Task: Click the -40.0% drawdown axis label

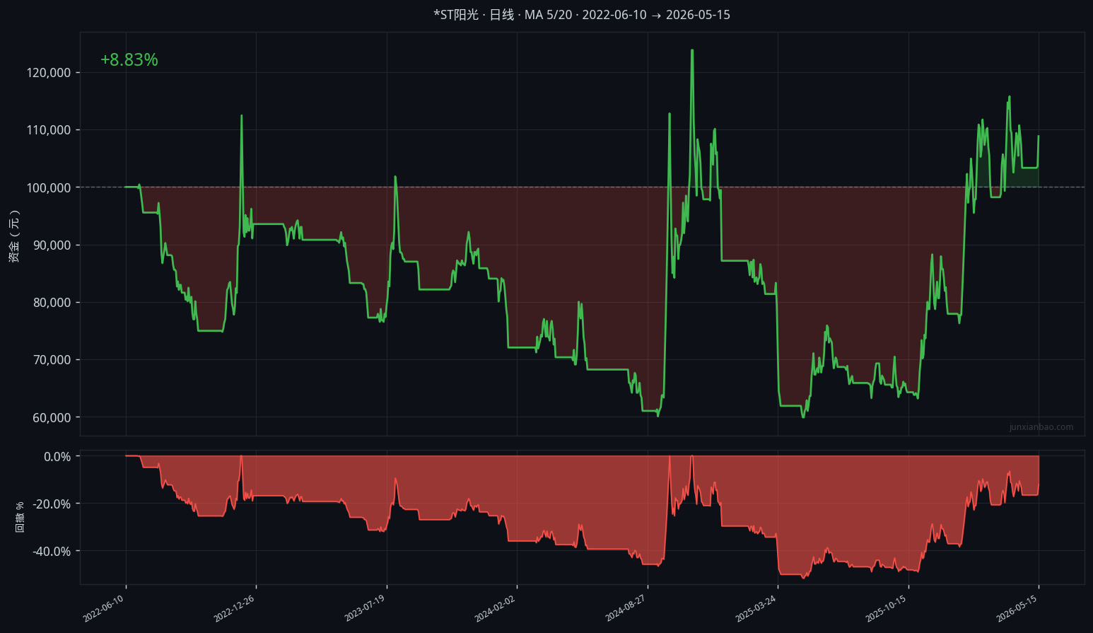Action: point(52,552)
